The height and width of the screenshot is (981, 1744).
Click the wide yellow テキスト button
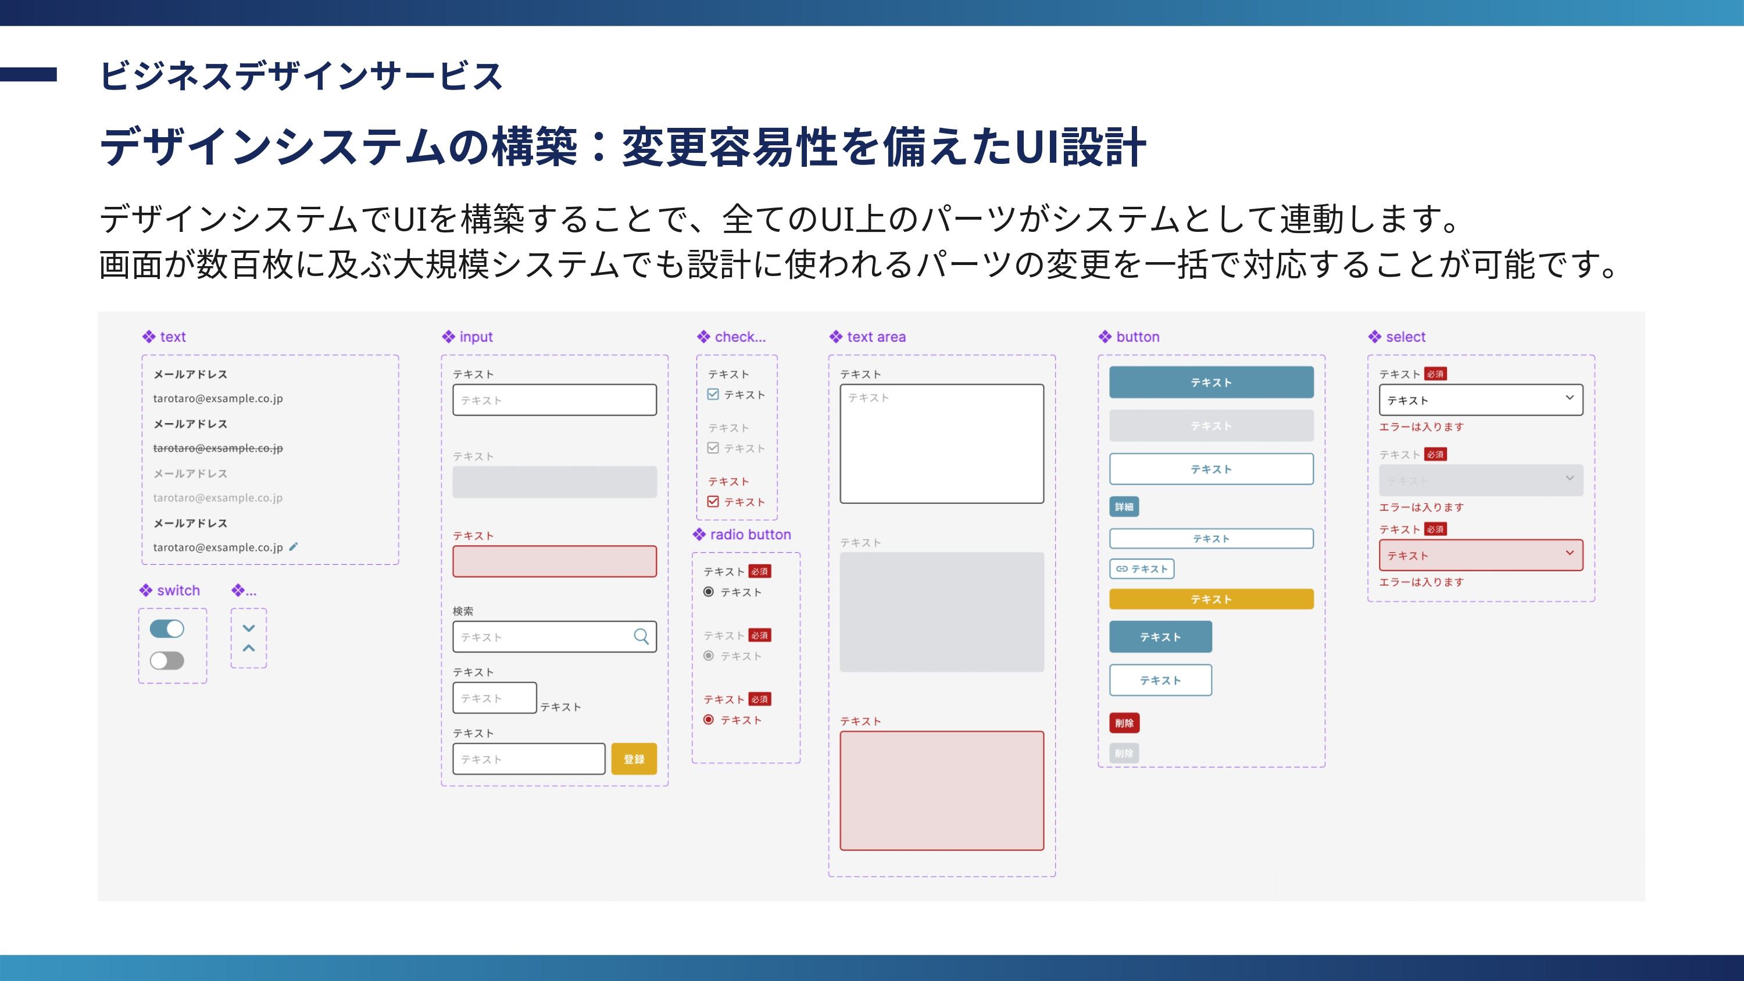click(1210, 599)
